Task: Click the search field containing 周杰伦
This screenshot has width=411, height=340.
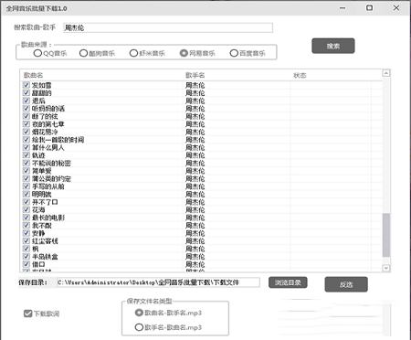Action: coord(168,27)
